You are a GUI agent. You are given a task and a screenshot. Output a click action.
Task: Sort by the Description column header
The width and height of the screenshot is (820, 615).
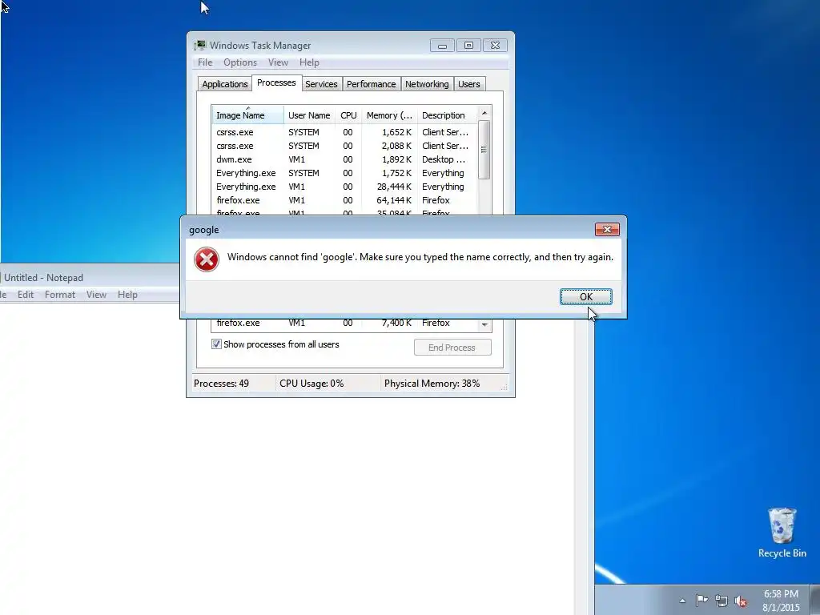[x=447, y=115]
